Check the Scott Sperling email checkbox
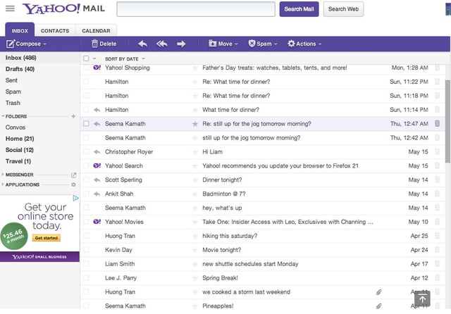This screenshot has width=451, height=314. coord(86,180)
